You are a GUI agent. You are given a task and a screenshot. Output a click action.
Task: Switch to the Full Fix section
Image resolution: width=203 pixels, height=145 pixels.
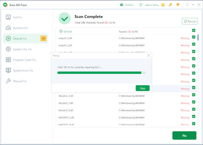17,17
